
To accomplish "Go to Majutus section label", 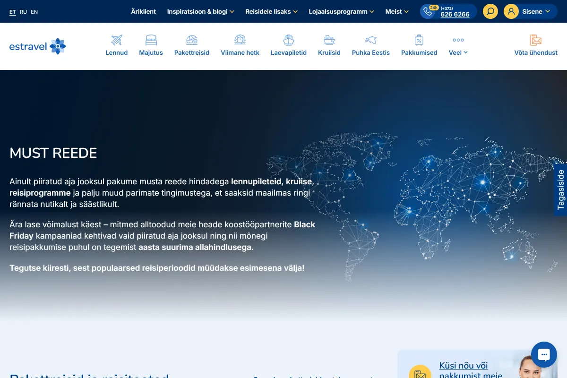I will coord(151,52).
